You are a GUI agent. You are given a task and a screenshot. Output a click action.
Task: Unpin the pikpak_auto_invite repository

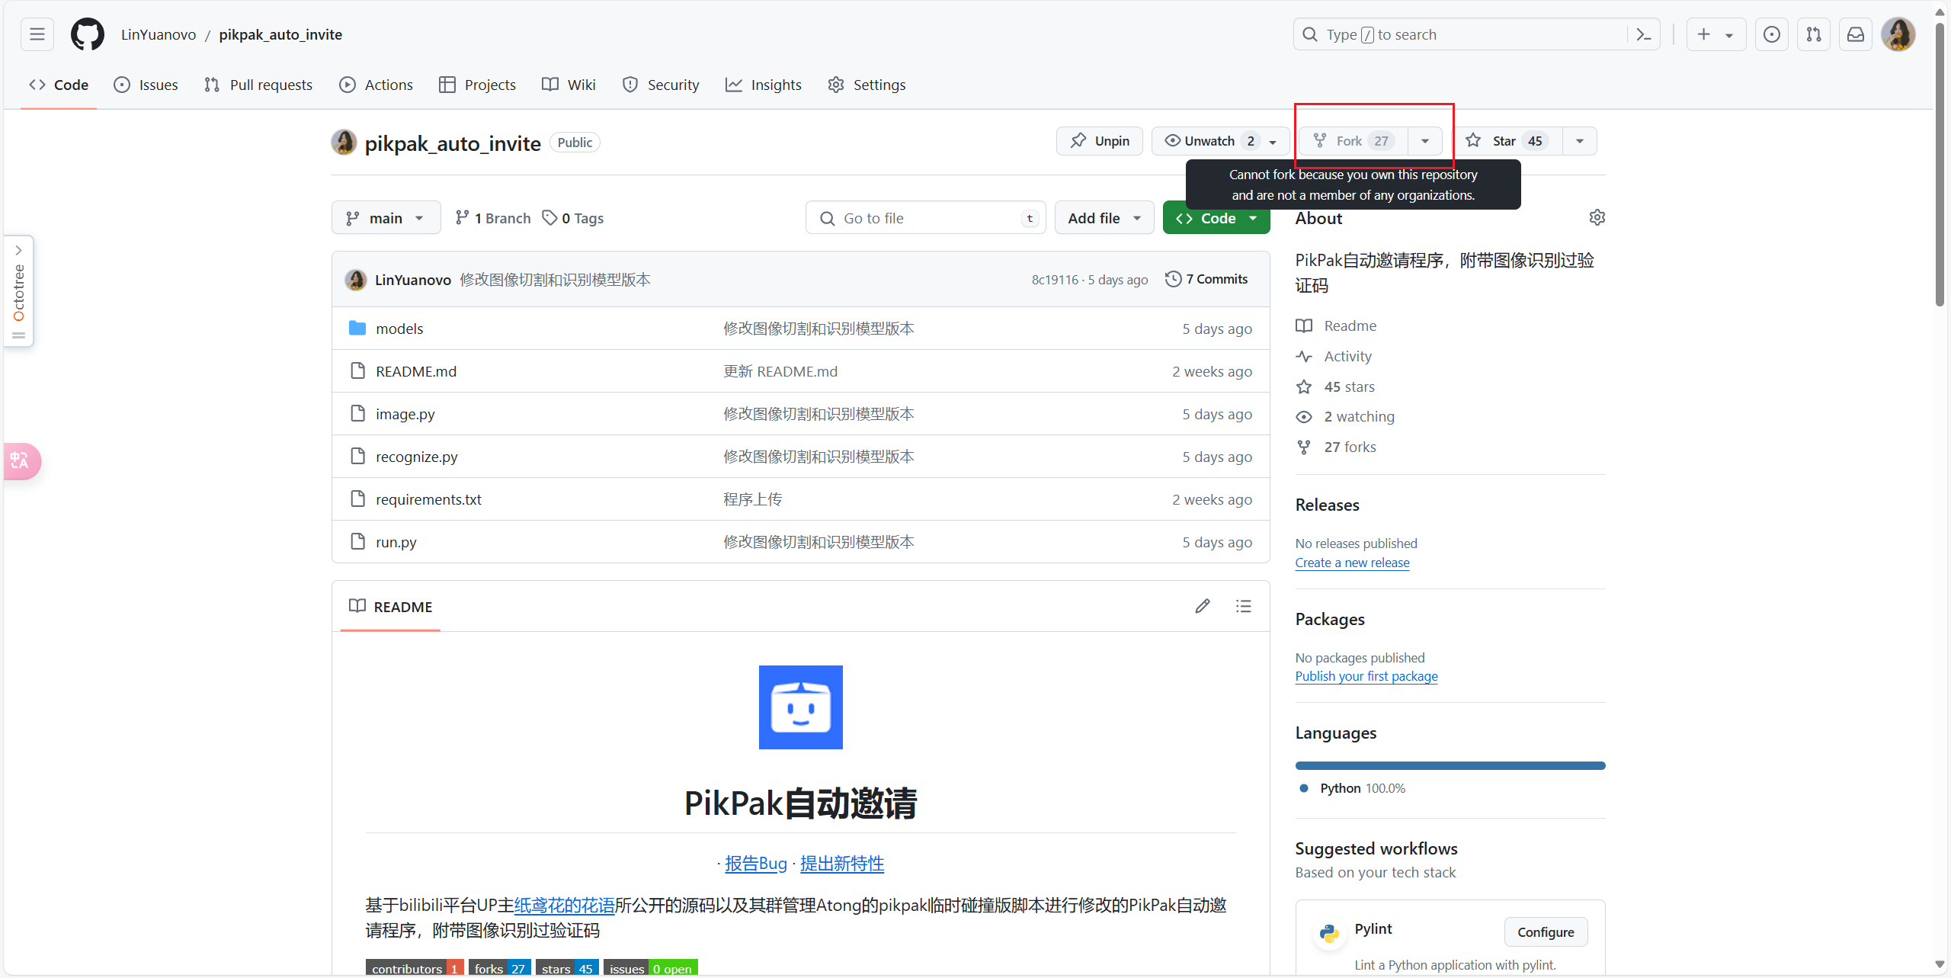(1100, 141)
